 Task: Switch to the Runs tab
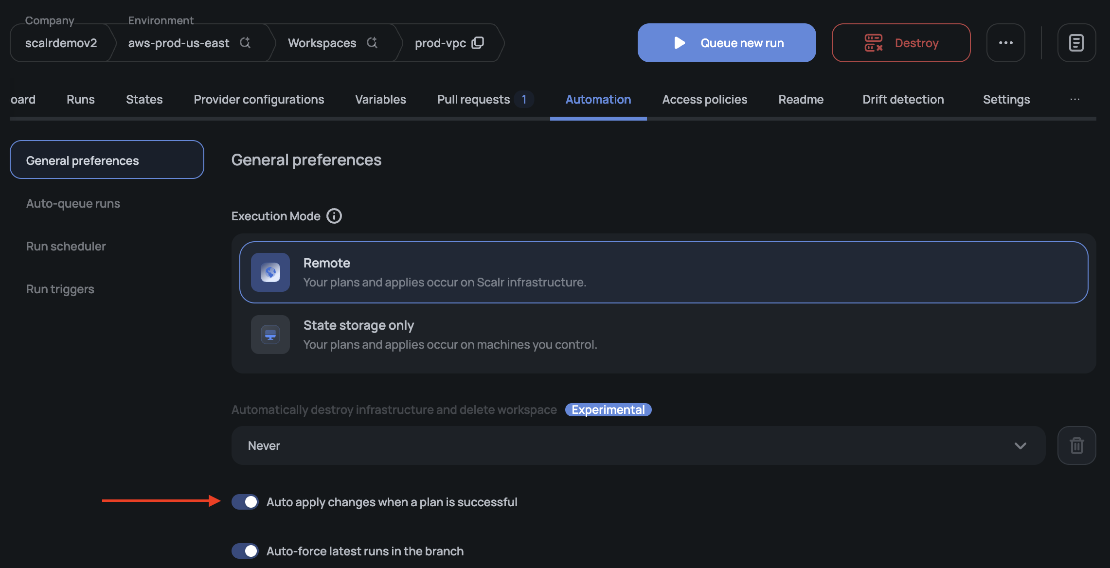(81, 99)
